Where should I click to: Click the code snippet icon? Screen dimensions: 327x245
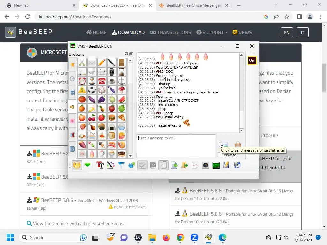point(195,166)
